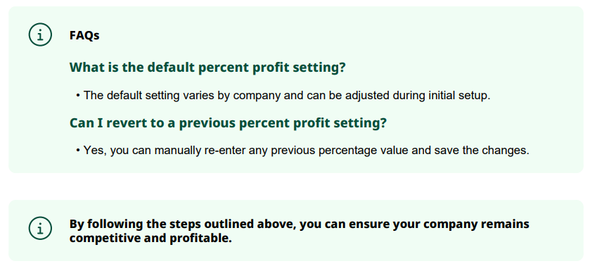The image size is (590, 266).
Task: Select the FAQs heading
Action: tap(84, 35)
